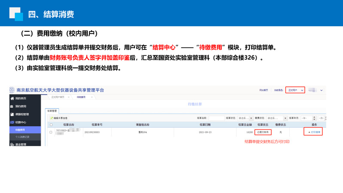This screenshot has height=193, width=343.
Task: Switch to the 正式用户首页 tab
Action: [x=57, y=98]
